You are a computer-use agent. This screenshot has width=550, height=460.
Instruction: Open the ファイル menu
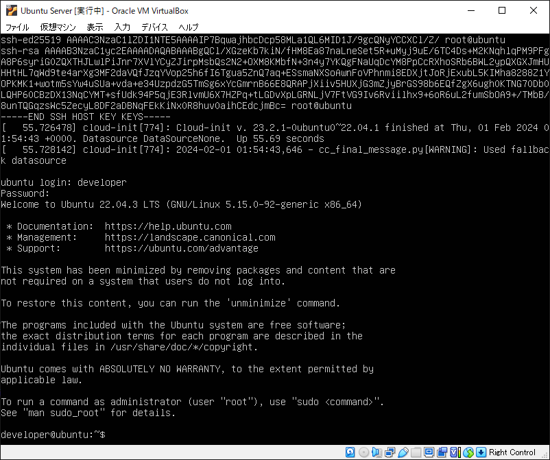[x=18, y=27]
